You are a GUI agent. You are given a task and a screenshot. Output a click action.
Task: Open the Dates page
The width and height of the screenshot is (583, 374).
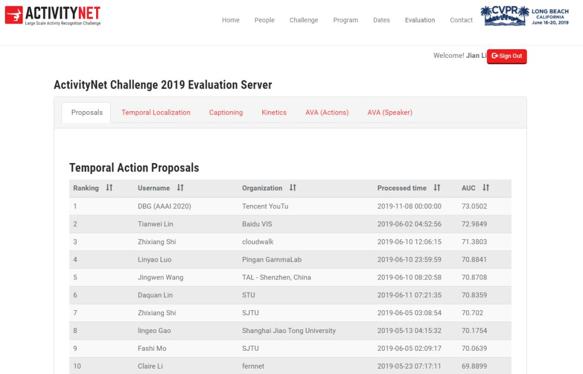(x=382, y=20)
